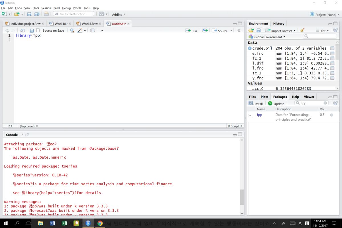The image size is (342, 228).
Task: Open the (Top Level) scope selector
Action: pos(28,126)
